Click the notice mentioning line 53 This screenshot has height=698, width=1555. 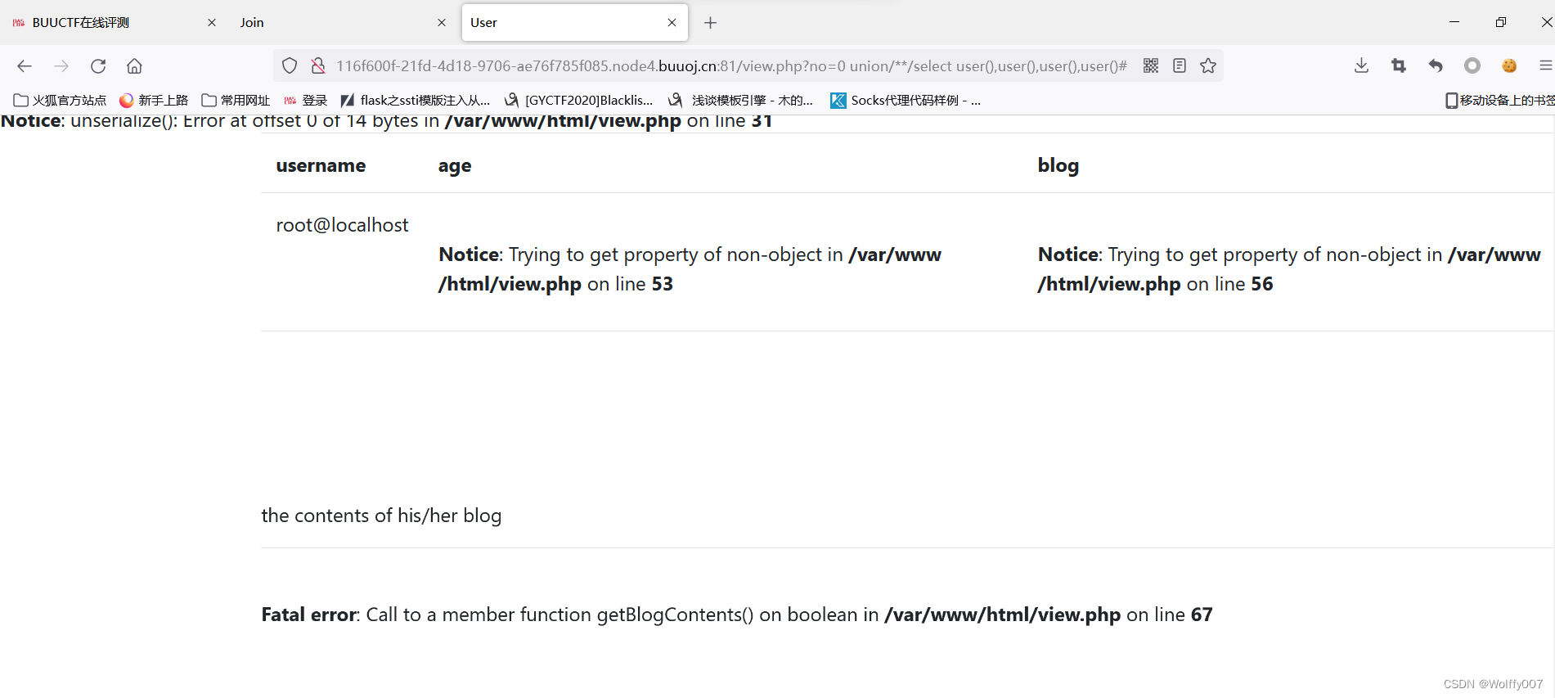coord(690,269)
